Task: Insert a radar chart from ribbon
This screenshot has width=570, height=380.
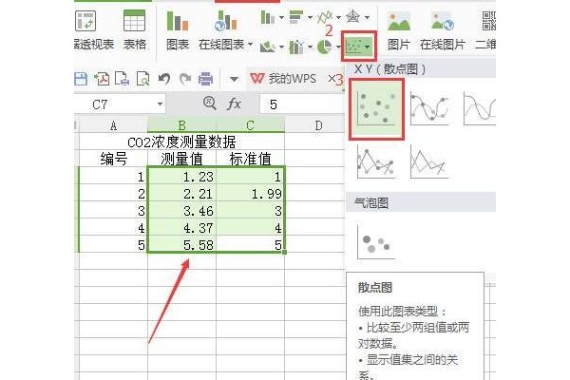Action: tap(353, 17)
